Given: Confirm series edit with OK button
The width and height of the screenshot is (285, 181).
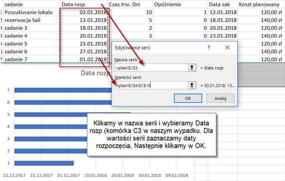Looking at the screenshot, I should (188, 98).
